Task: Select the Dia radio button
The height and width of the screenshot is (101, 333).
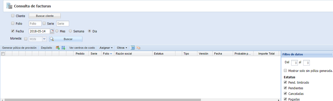Action: (x=89, y=31)
